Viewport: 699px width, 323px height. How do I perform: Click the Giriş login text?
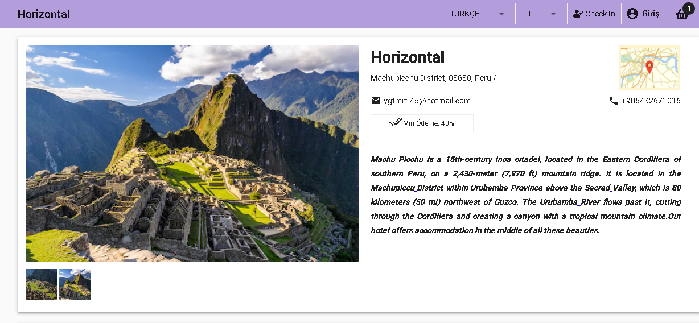[651, 14]
